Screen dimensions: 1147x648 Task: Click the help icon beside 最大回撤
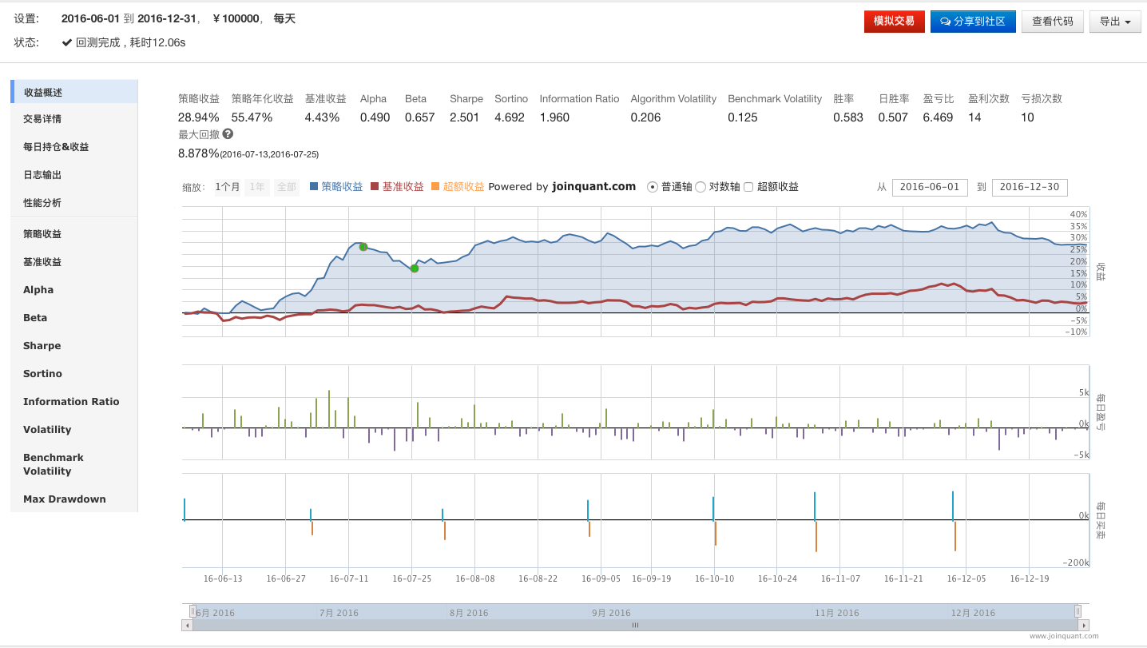[x=228, y=134]
